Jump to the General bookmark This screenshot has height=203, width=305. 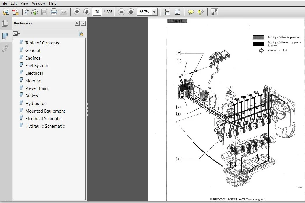(33, 50)
